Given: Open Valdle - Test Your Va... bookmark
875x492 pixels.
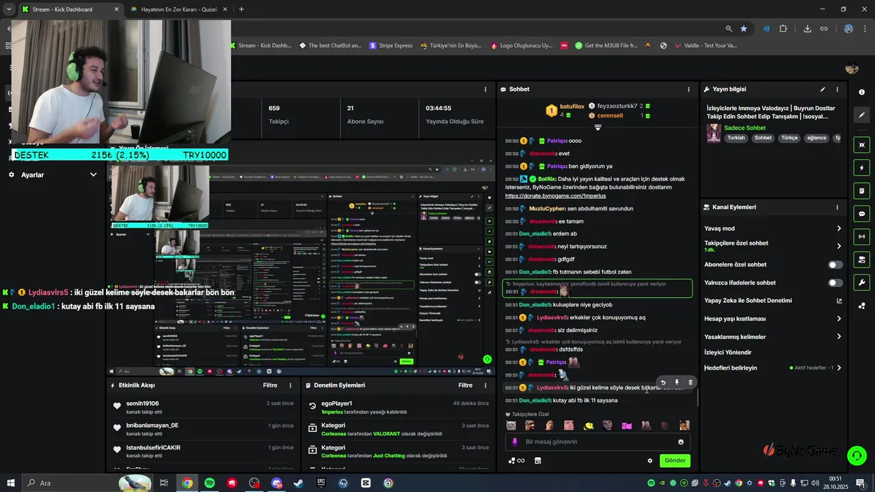Looking at the screenshot, I should pyautogui.click(x=705, y=46).
